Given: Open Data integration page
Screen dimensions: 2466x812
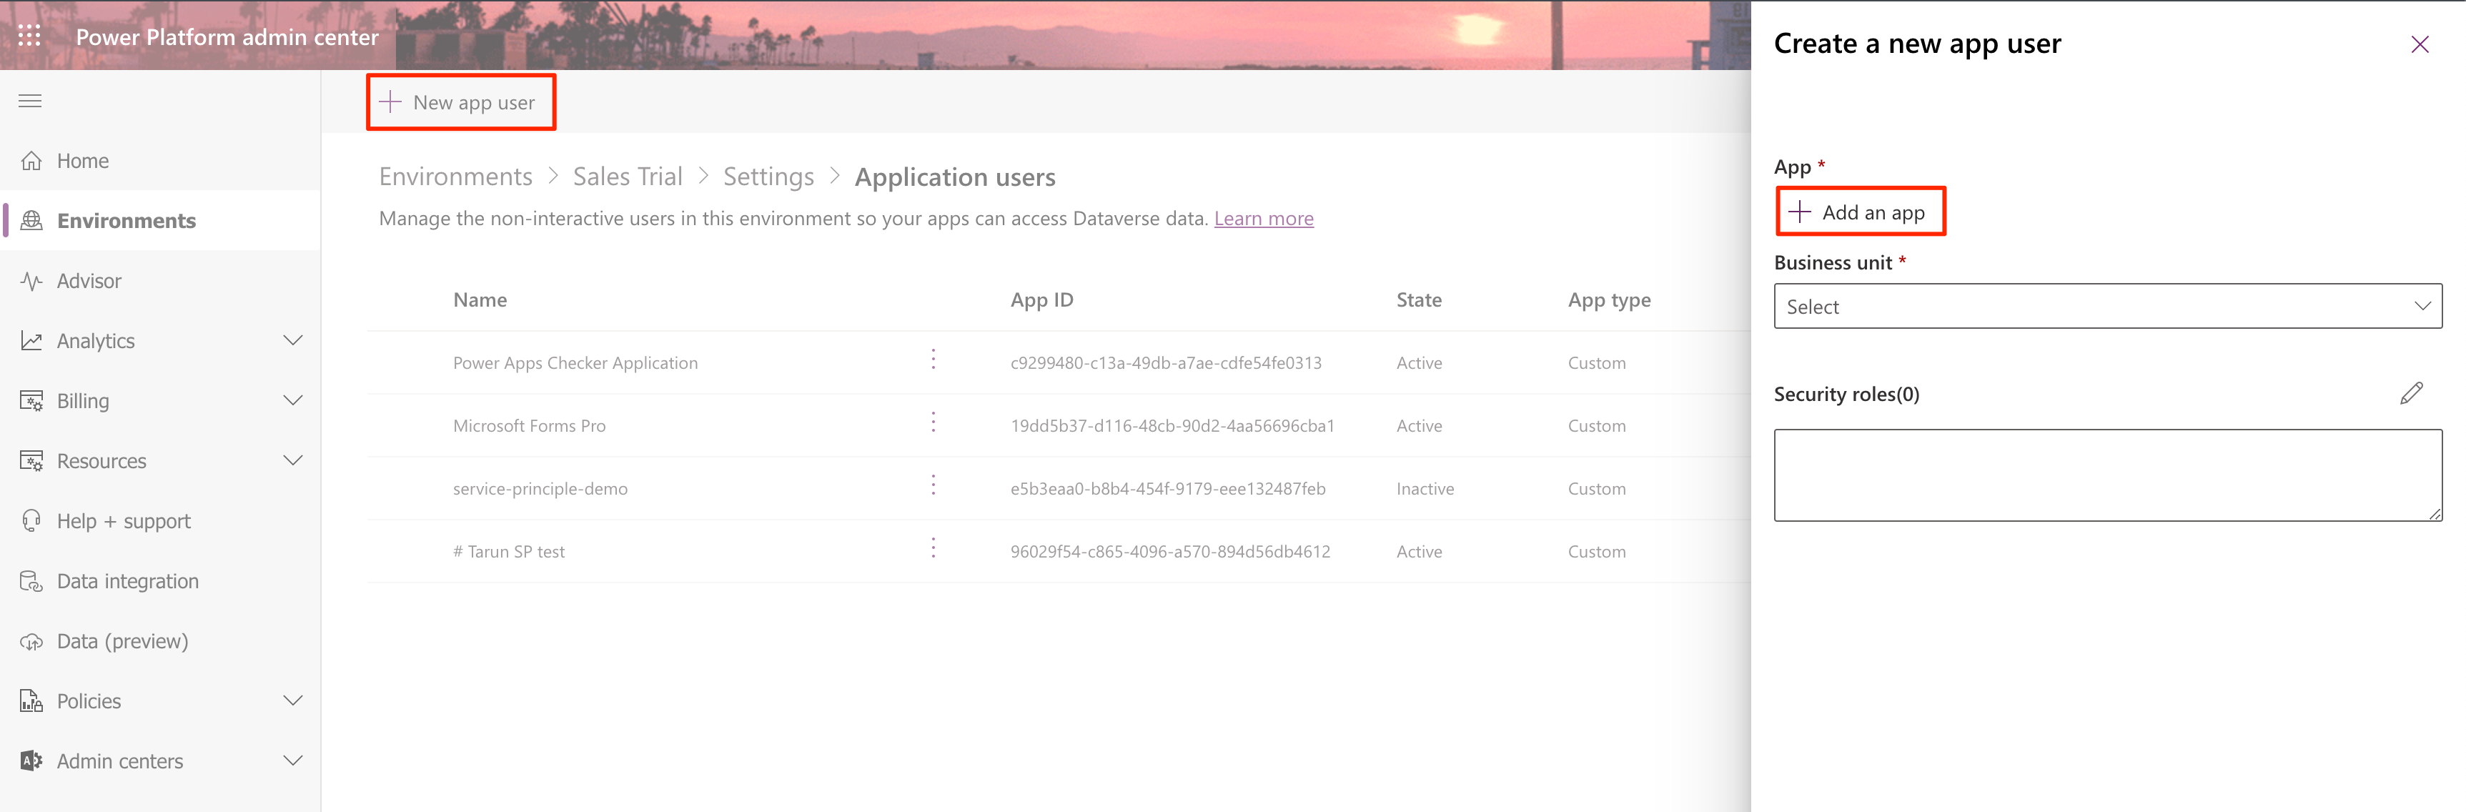Looking at the screenshot, I should pyautogui.click(x=127, y=581).
